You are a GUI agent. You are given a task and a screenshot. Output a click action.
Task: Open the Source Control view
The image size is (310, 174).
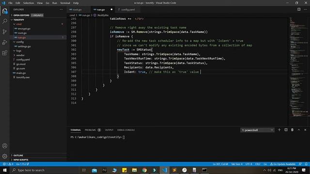[5, 31]
